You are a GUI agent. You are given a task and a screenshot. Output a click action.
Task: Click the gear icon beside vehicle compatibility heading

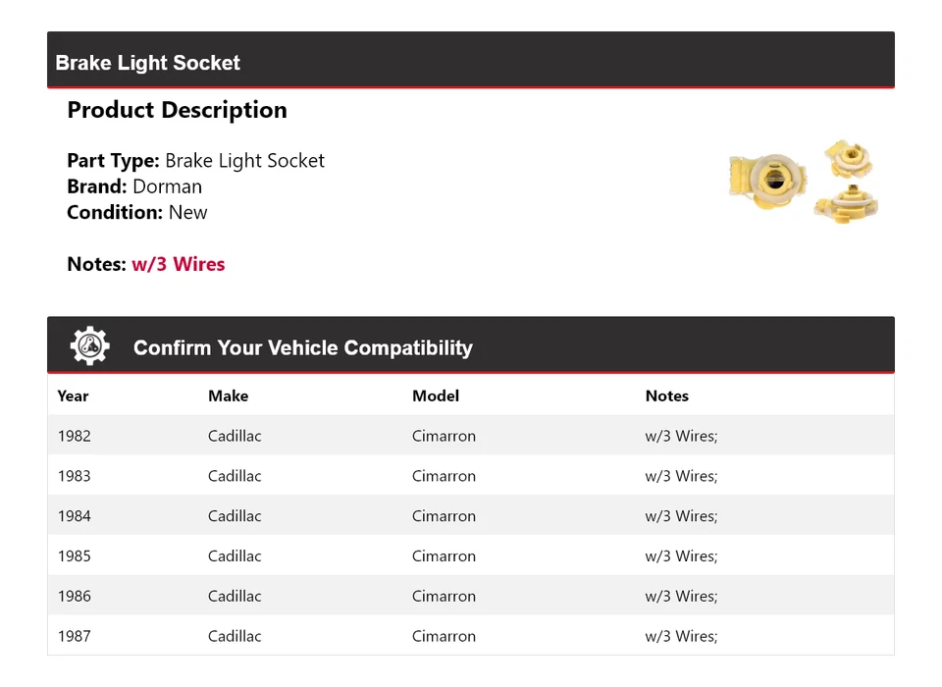coord(90,346)
